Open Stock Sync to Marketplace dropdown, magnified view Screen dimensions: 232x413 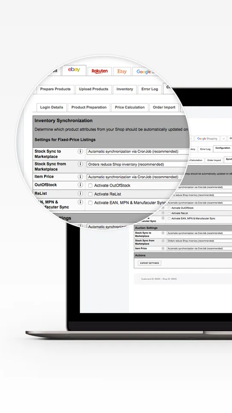tap(138, 152)
